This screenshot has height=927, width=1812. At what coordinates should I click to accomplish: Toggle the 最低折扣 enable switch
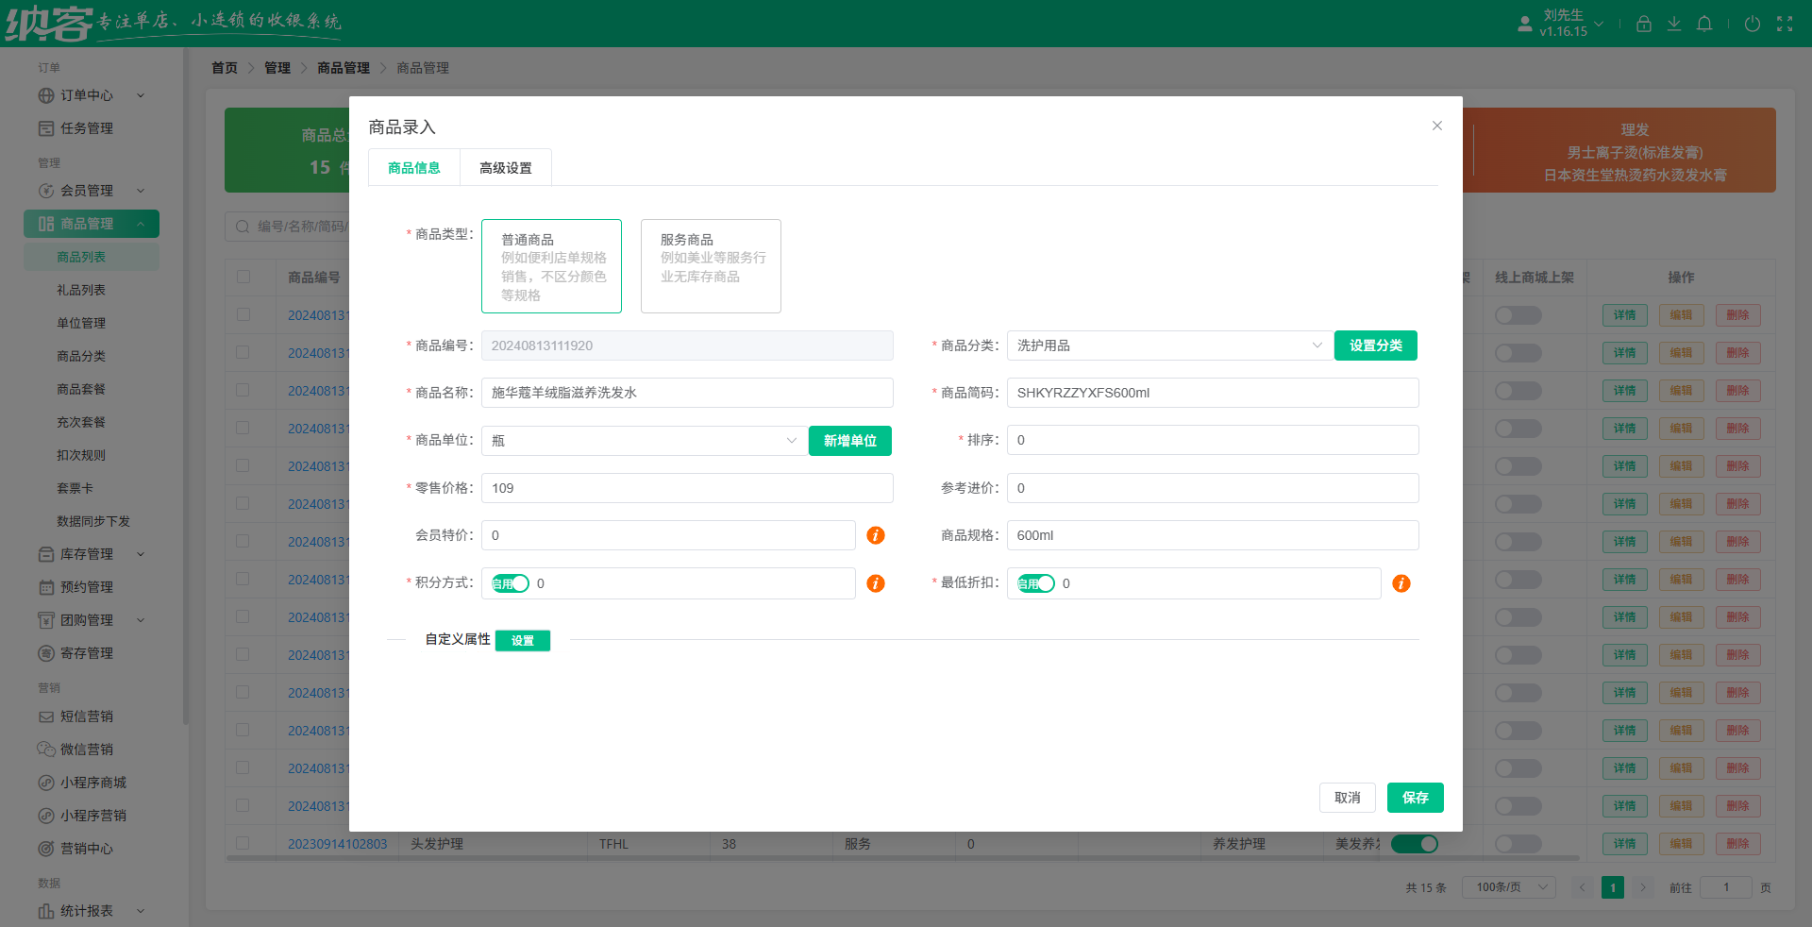click(x=1036, y=583)
